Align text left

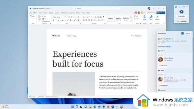pyautogui.click(x=84, y=20)
